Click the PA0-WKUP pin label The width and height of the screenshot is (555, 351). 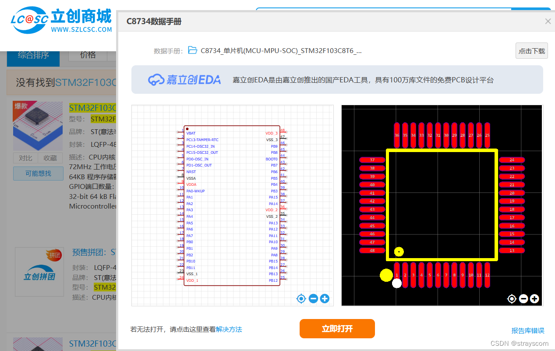click(x=195, y=191)
